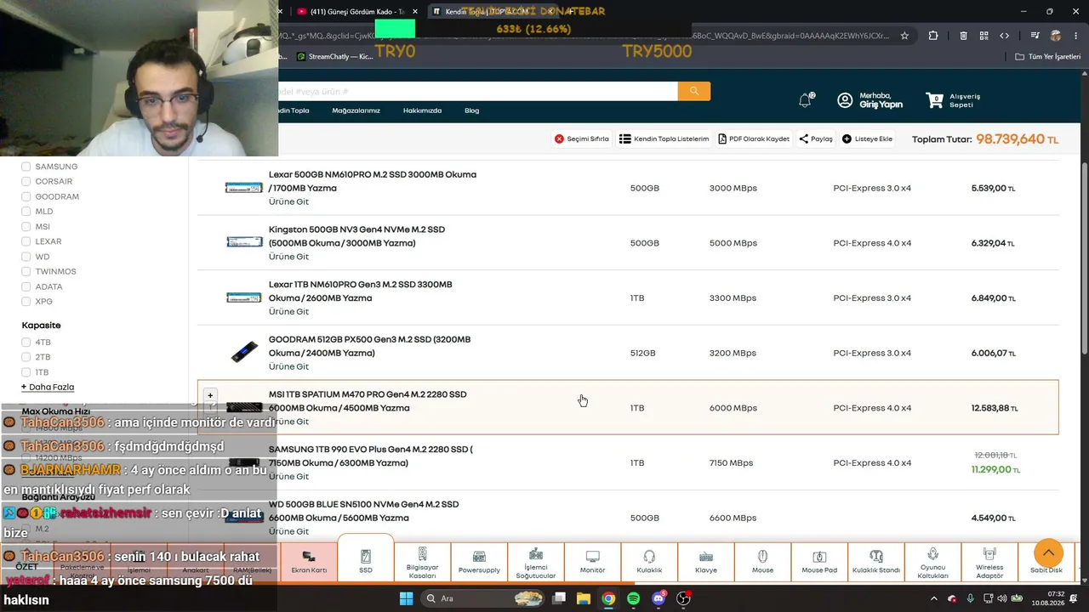Check the MSI brand filter
The width and height of the screenshot is (1089, 612).
point(26,227)
